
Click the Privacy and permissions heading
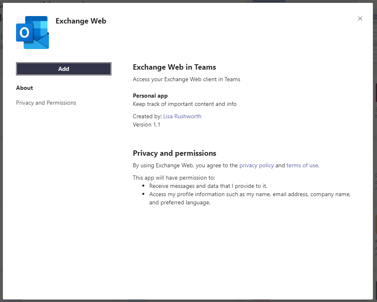(x=175, y=153)
